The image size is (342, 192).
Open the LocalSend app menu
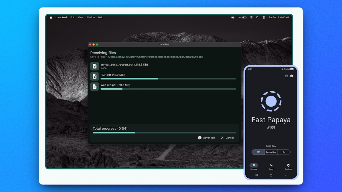(61, 17)
